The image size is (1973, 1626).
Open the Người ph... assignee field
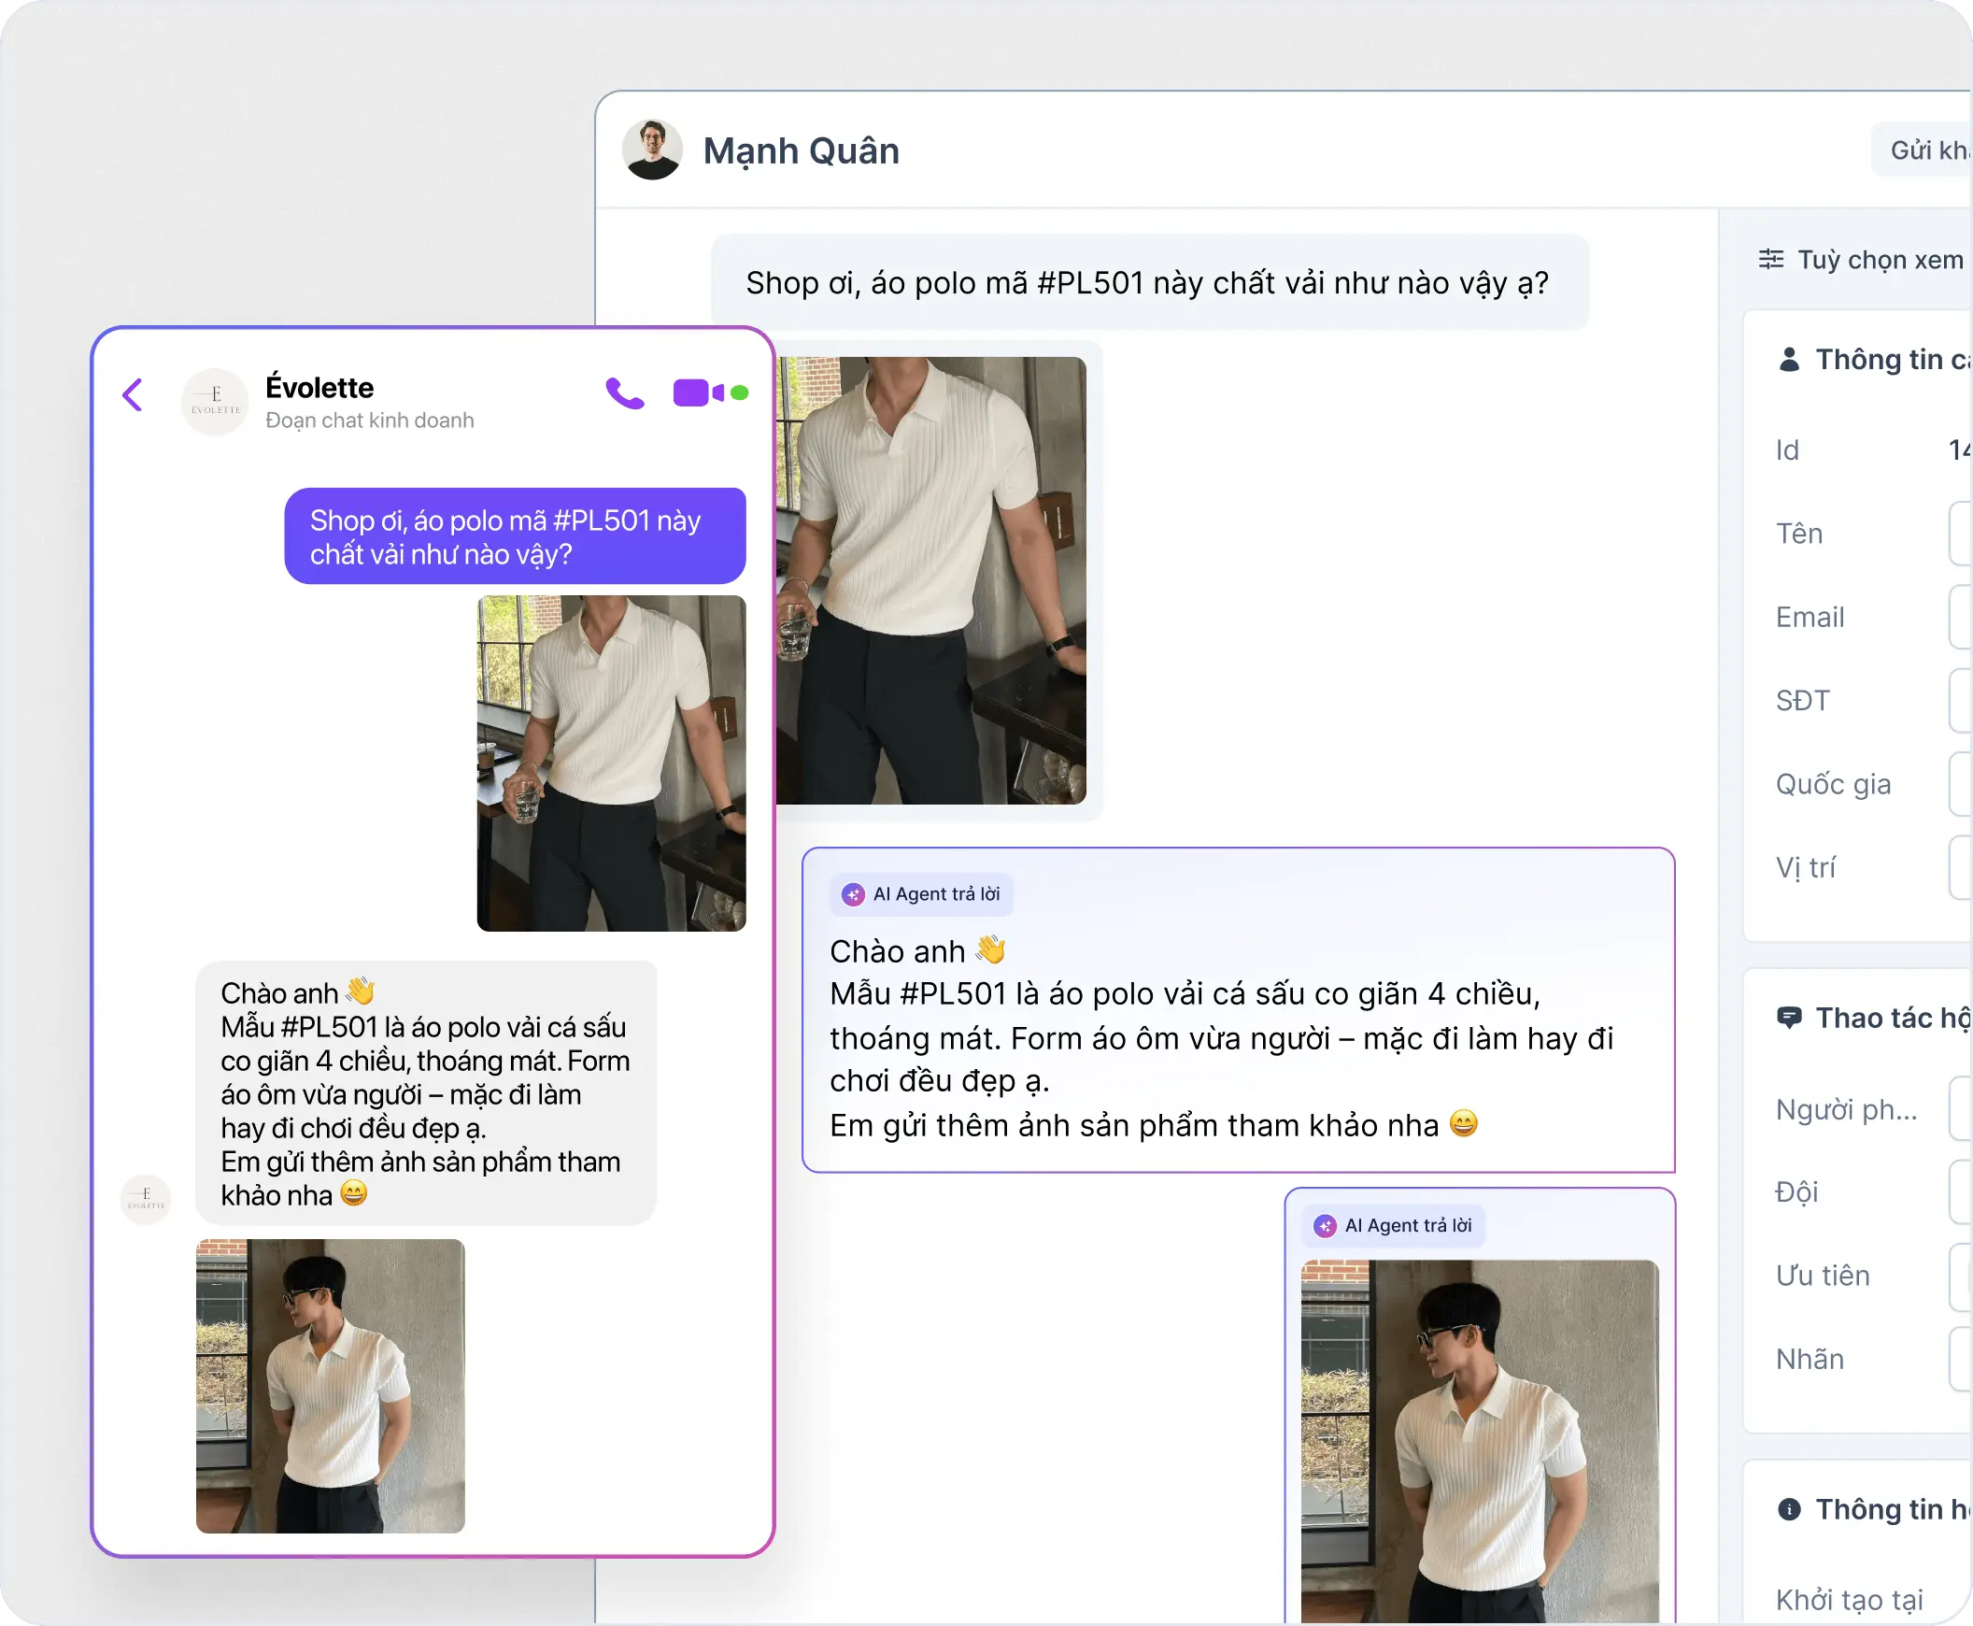tap(1961, 1109)
